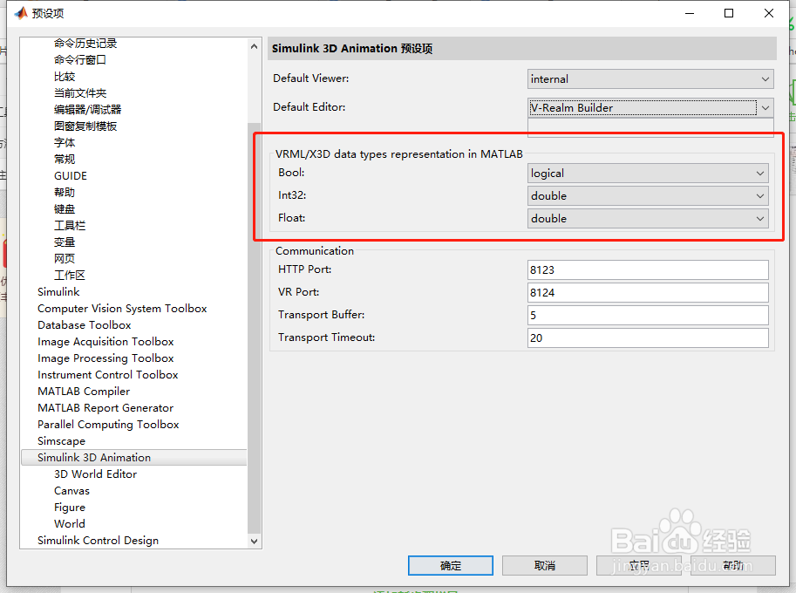Cancel with the 取消 button
The height and width of the screenshot is (593, 796).
pyautogui.click(x=545, y=565)
